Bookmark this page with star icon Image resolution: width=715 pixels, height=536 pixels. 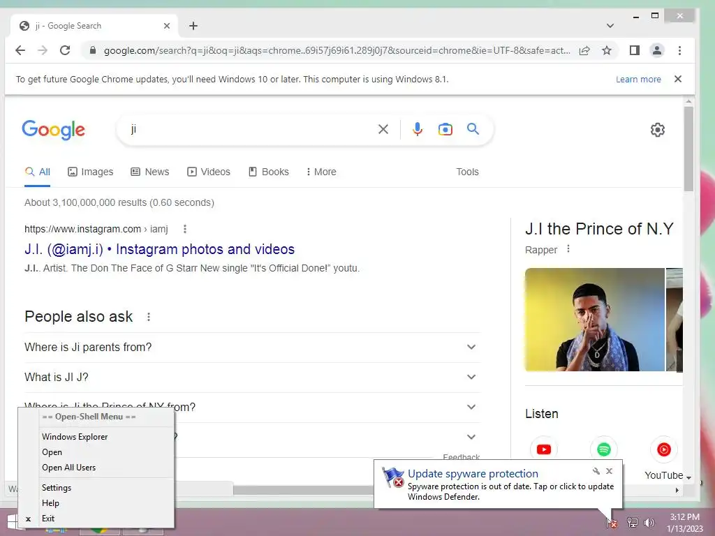[607, 50]
